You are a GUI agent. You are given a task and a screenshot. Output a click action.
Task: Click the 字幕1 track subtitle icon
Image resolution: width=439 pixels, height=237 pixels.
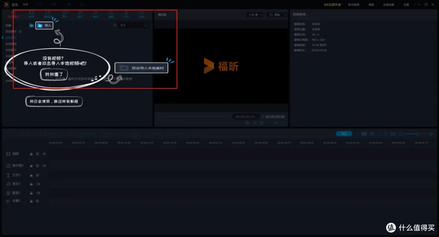pos(8,201)
